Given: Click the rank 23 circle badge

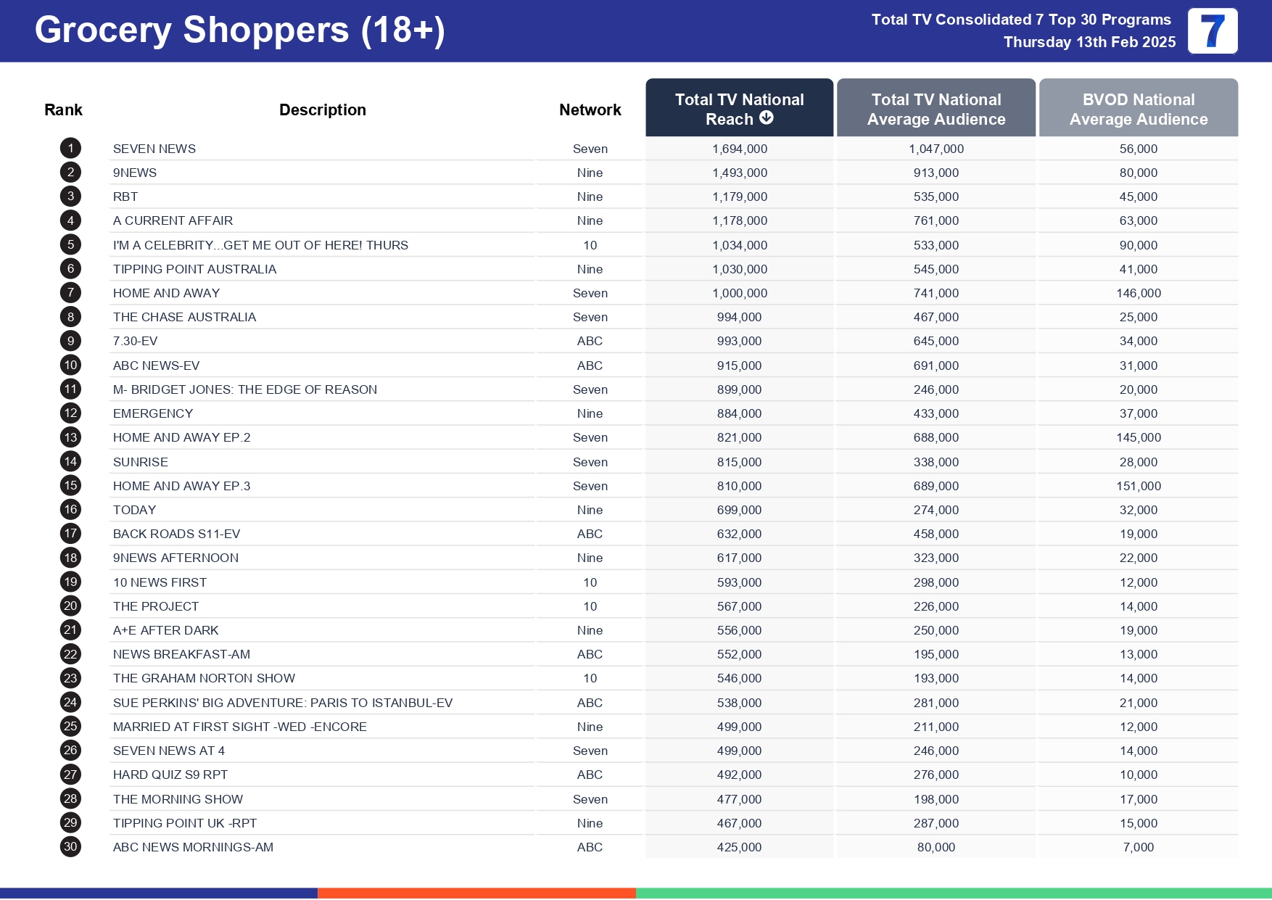Looking at the screenshot, I should coord(70,678).
